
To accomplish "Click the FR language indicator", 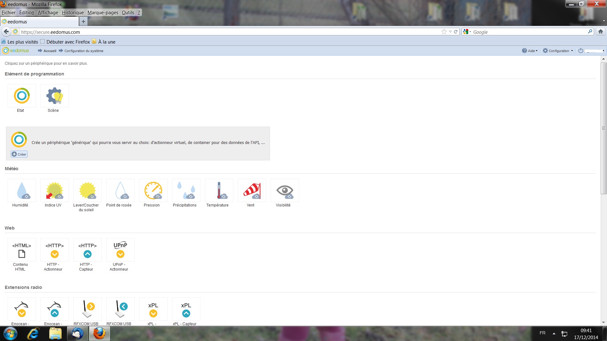I will tap(543, 333).
